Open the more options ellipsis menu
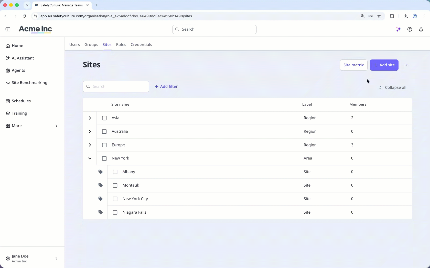Viewport: 430px width, 268px height. pos(406,65)
